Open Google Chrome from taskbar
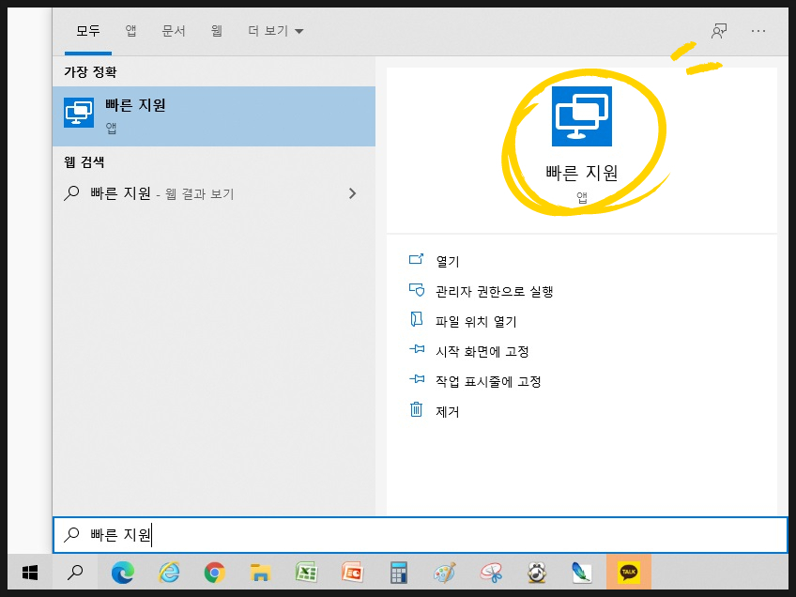Image resolution: width=796 pixels, height=597 pixels. click(x=215, y=573)
